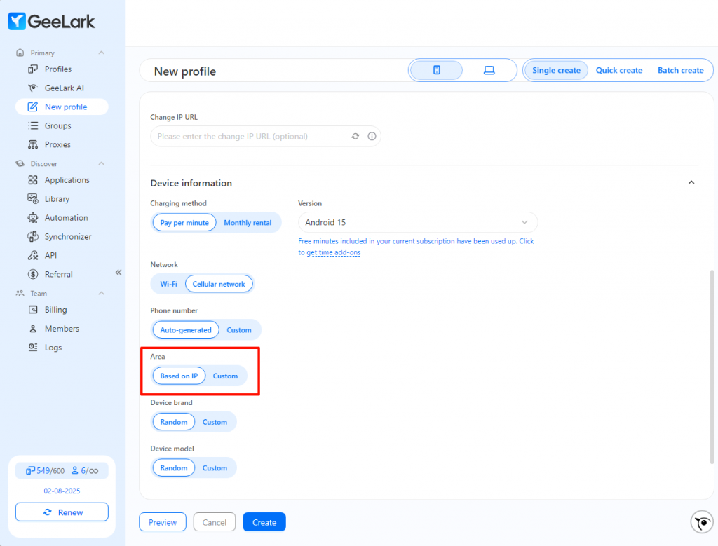Screen dimensions: 718x546
Task: Open the GeeLark AI assistant bird icon
Action: click(701, 521)
